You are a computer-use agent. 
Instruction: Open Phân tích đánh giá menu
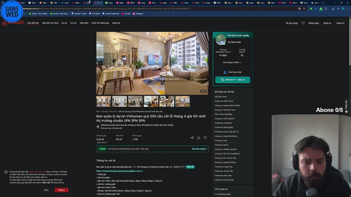100,23
